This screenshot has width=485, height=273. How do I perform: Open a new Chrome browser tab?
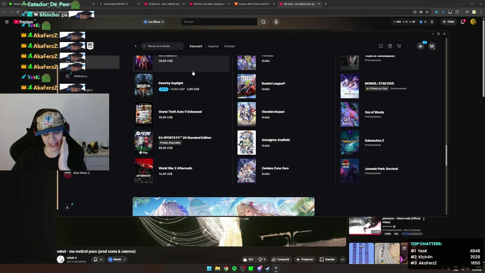[x=326, y=4]
